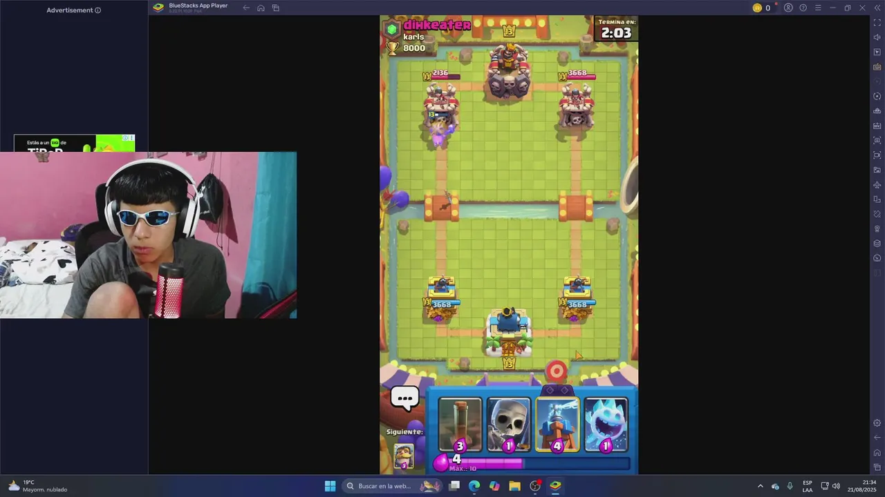Image resolution: width=885 pixels, height=497 pixels.
Task: Click the opponent's name dihkeater
Action: tap(436, 26)
